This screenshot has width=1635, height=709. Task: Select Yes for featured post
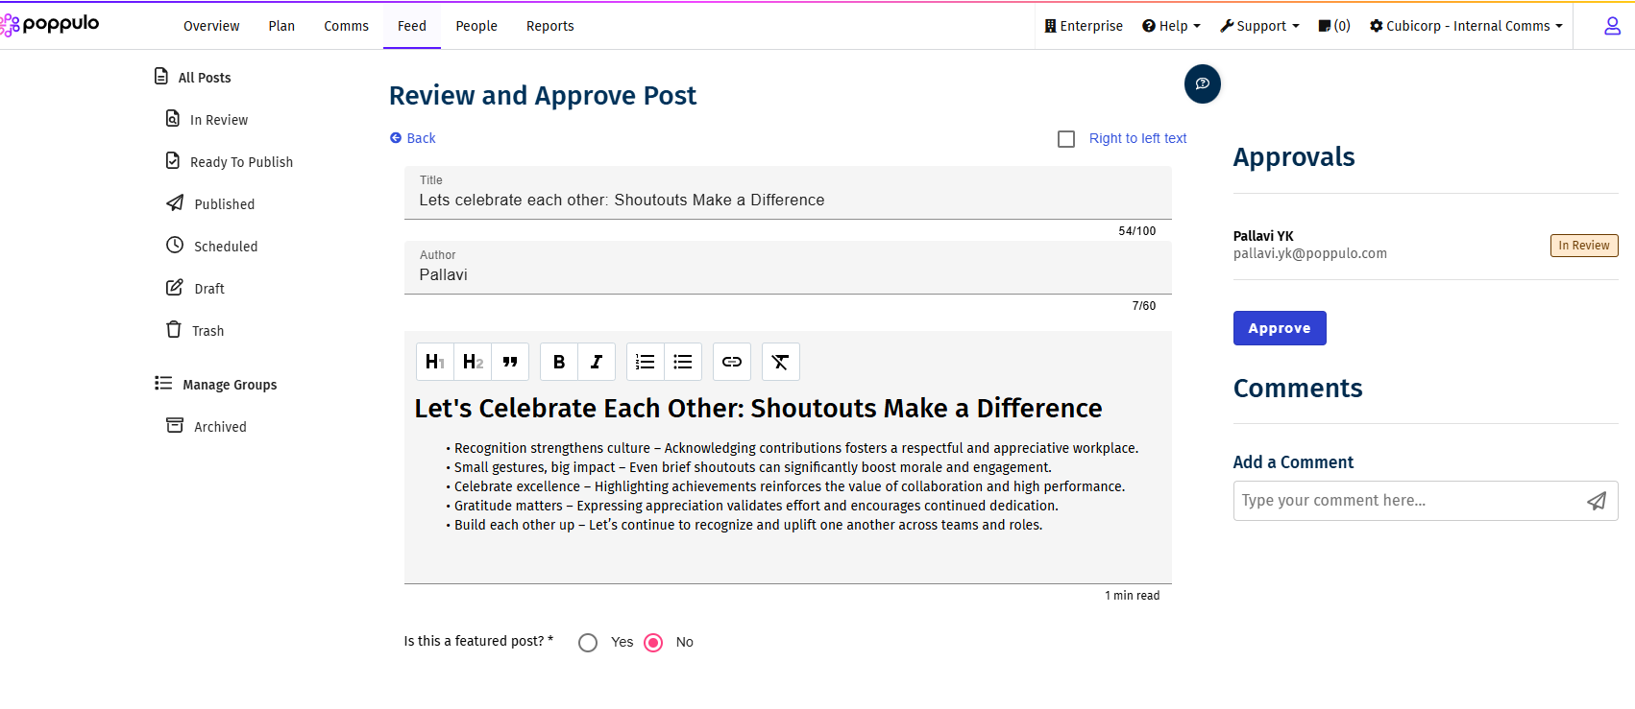click(588, 643)
